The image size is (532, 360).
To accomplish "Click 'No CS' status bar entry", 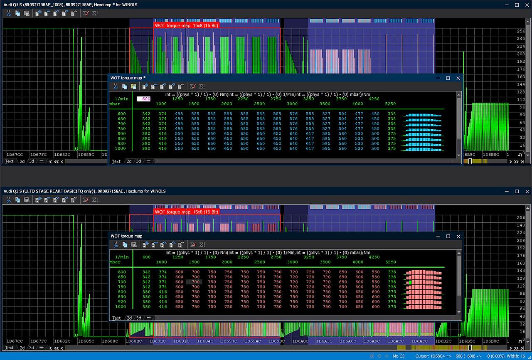I will tap(399, 356).
